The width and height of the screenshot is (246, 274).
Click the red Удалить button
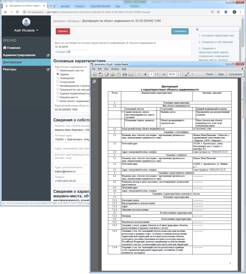pos(63,31)
